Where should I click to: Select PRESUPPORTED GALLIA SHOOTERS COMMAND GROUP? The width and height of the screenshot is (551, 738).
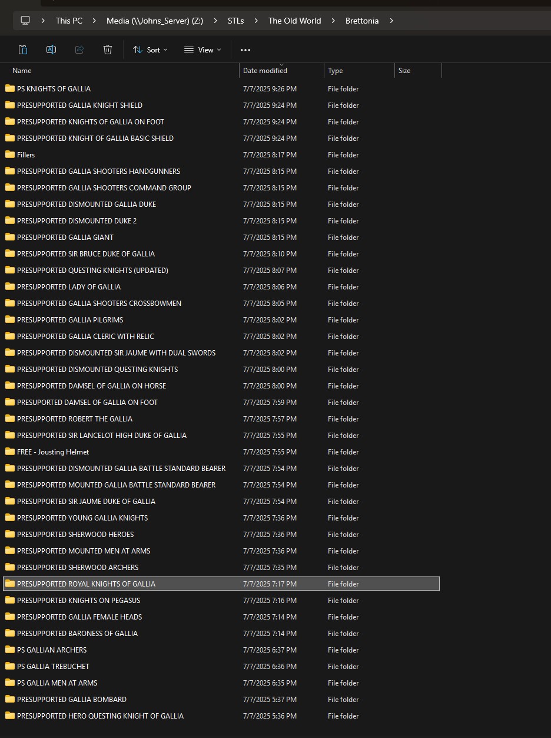(x=104, y=187)
